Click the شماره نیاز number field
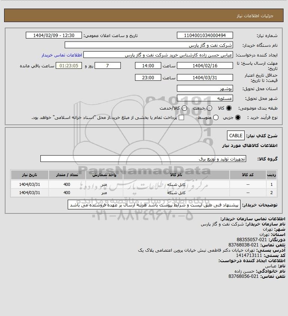This screenshot has height=316, width=288. point(205,35)
